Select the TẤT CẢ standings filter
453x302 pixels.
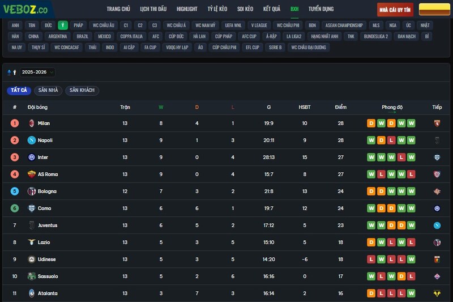click(19, 91)
